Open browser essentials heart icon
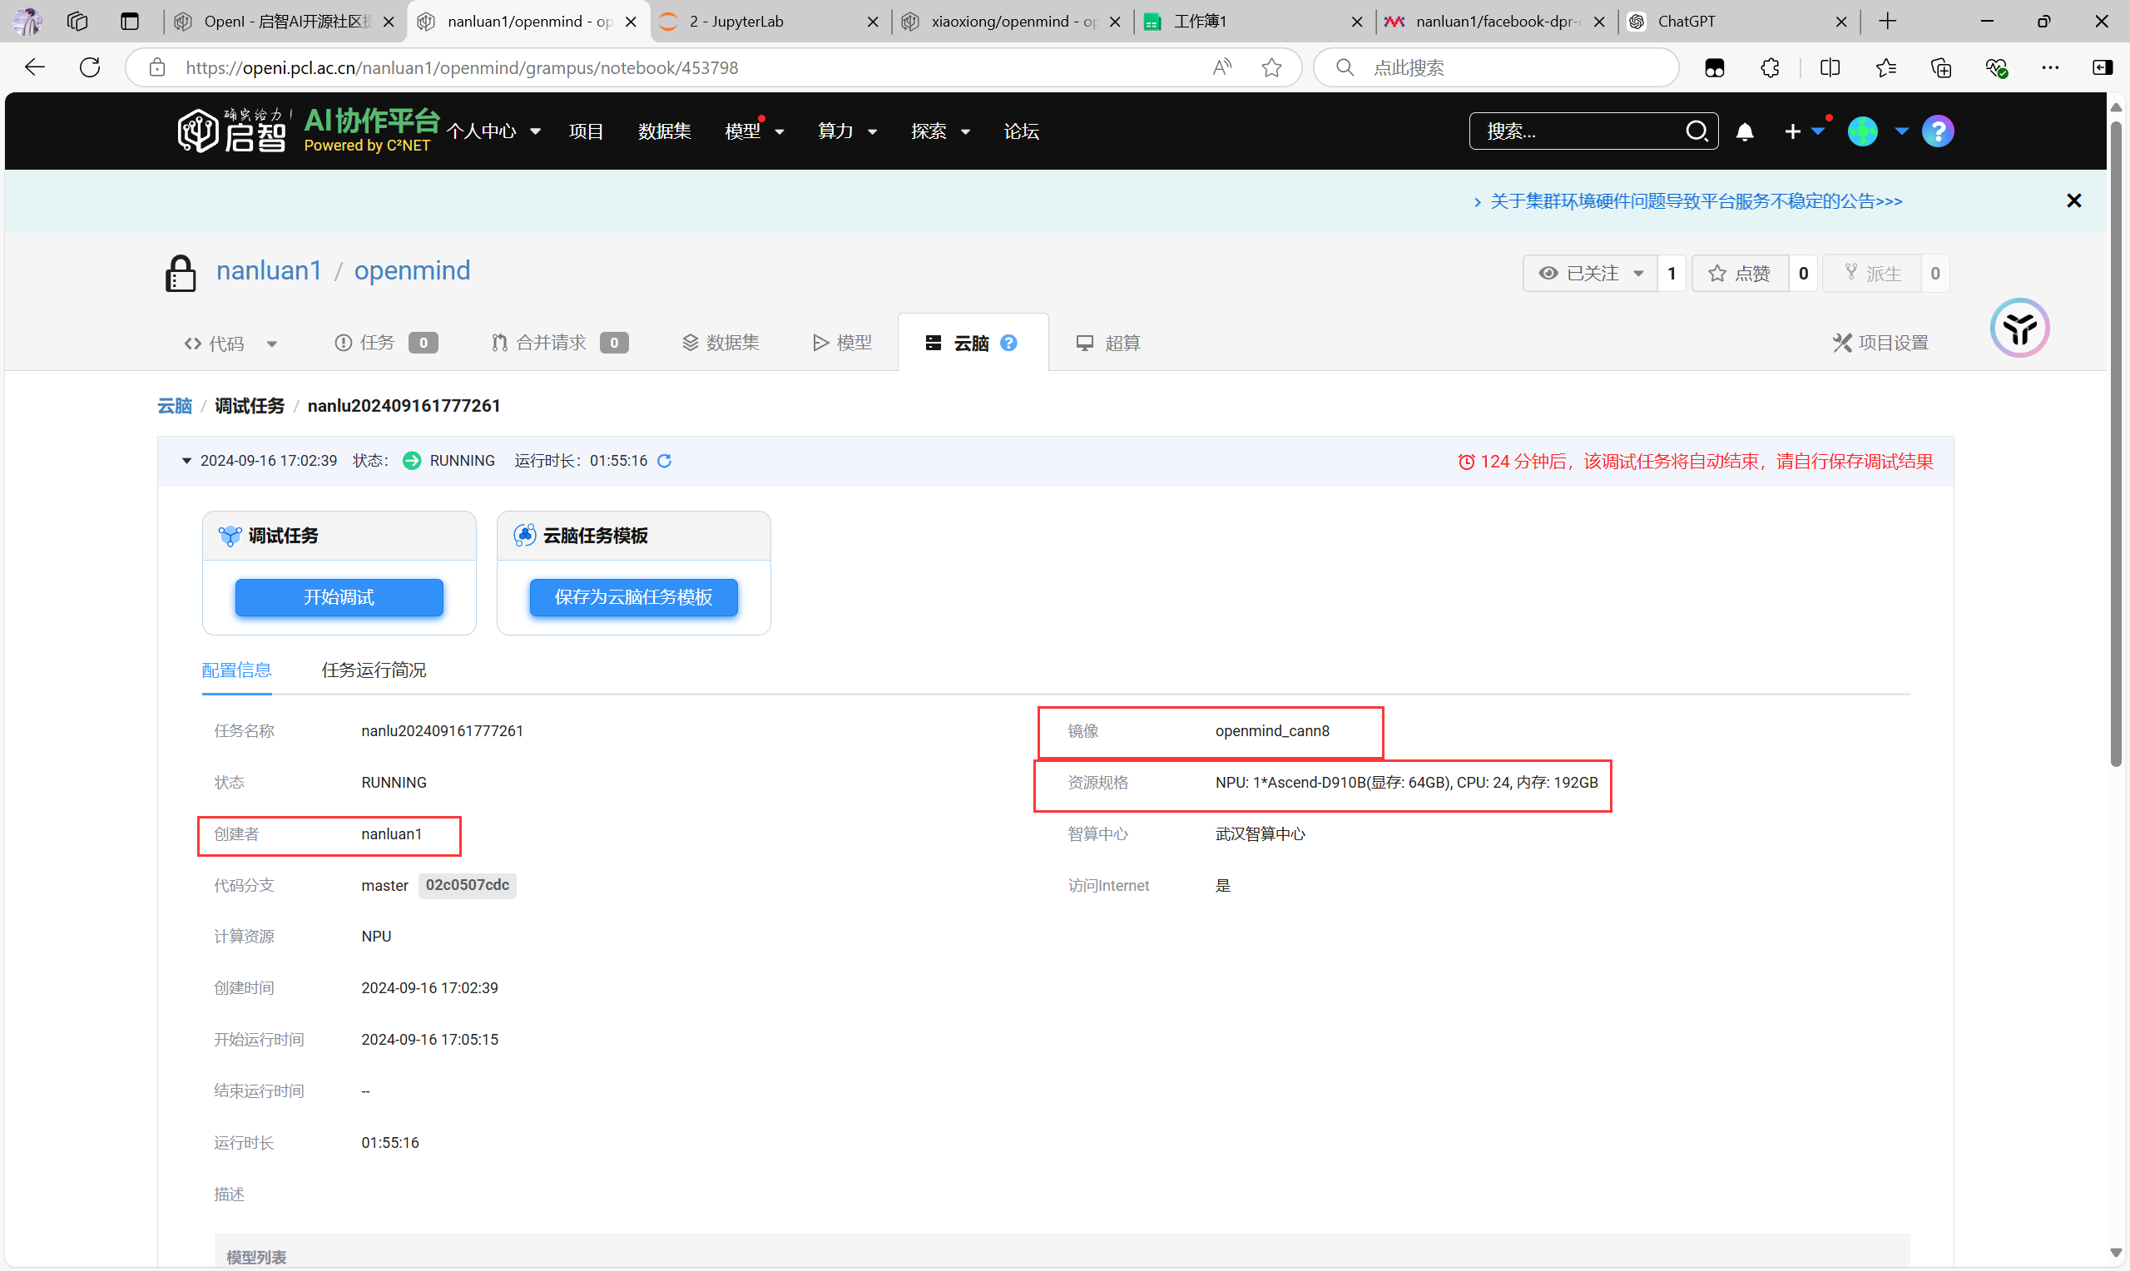 tap(1996, 67)
